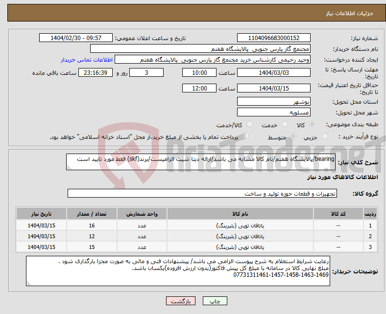Viewport: 386px width, 314px height.
Task: Click the need date in row 1
Action: 41,225
